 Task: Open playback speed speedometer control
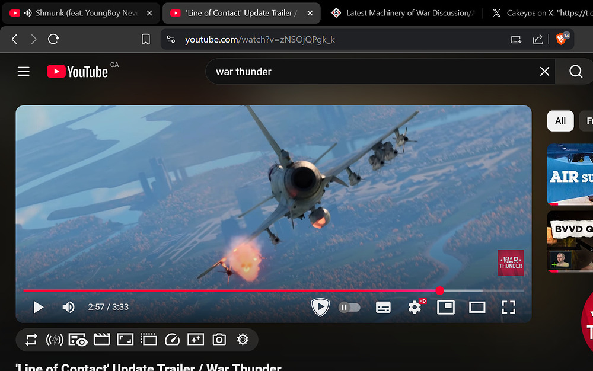[x=172, y=340]
